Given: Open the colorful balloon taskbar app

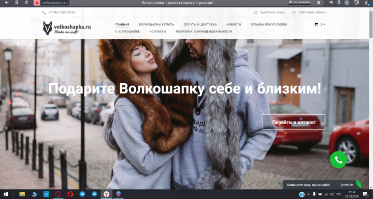Looking at the screenshot, I should click(x=118, y=194).
